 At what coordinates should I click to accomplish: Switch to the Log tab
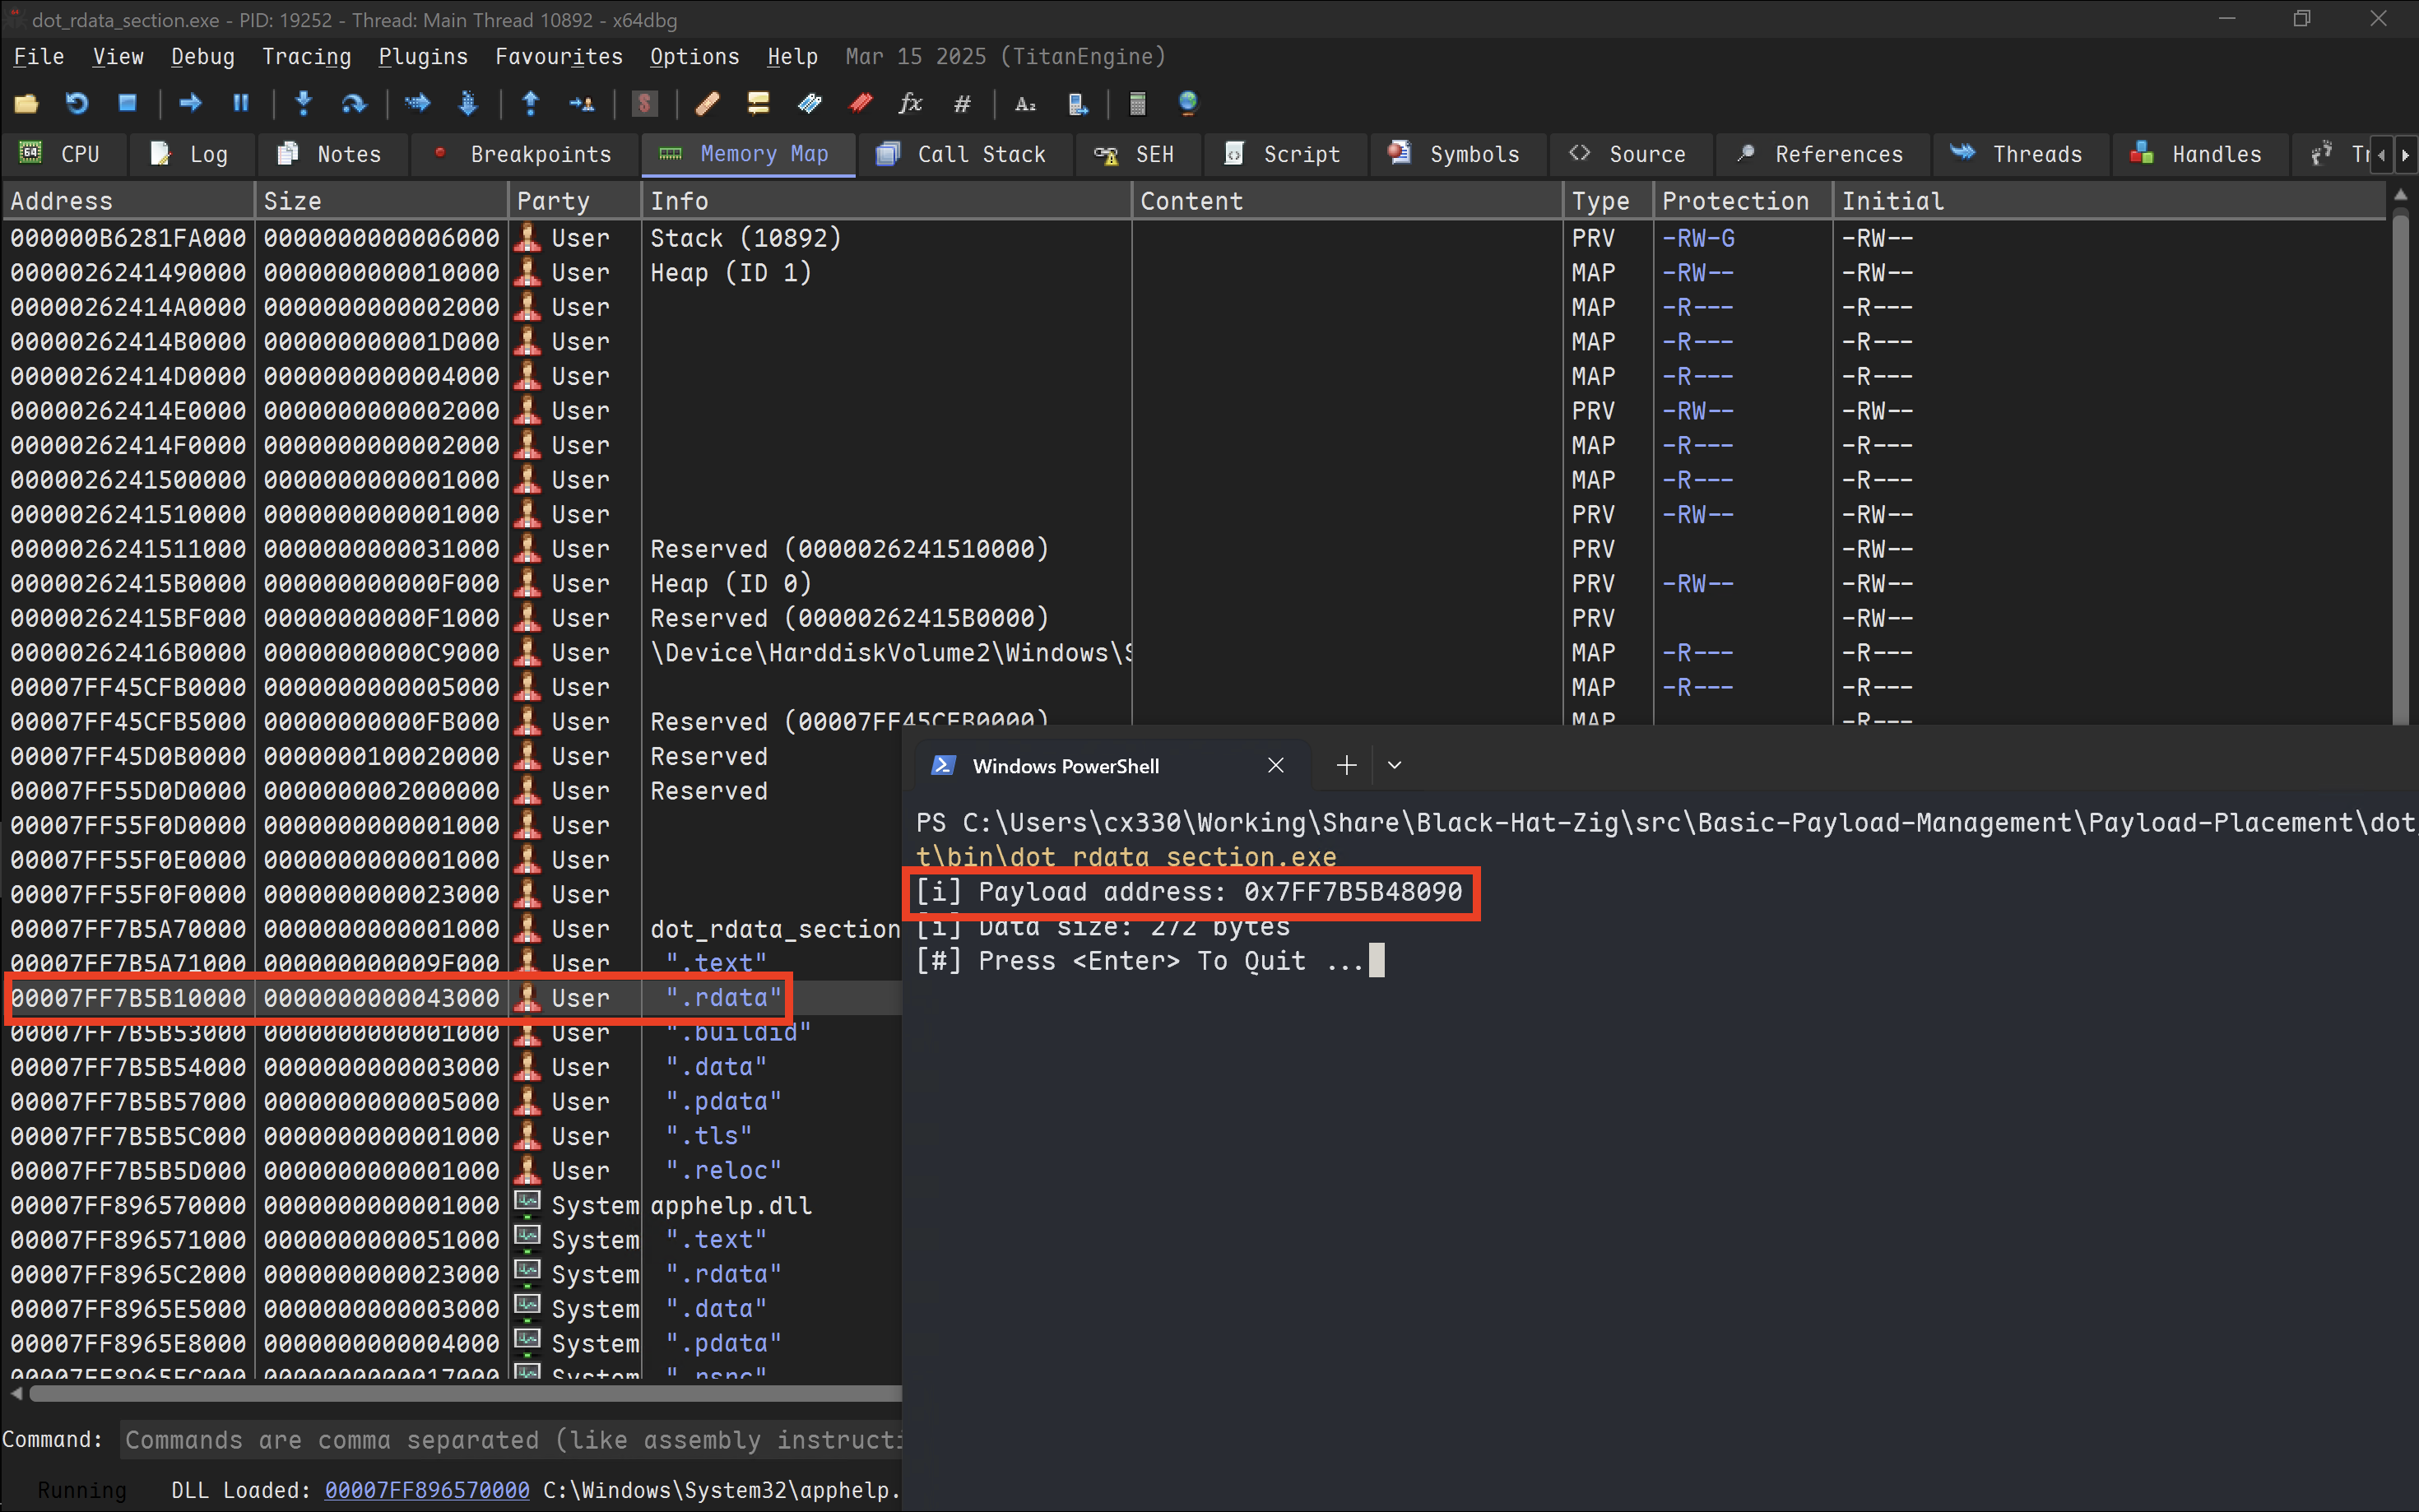click(x=190, y=154)
